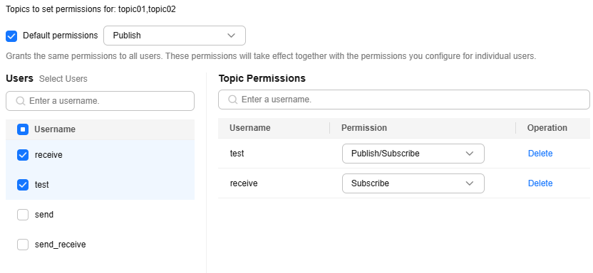This screenshot has height=273, width=593.
Task: Delete the test user's topic permission
Action: tap(540, 154)
